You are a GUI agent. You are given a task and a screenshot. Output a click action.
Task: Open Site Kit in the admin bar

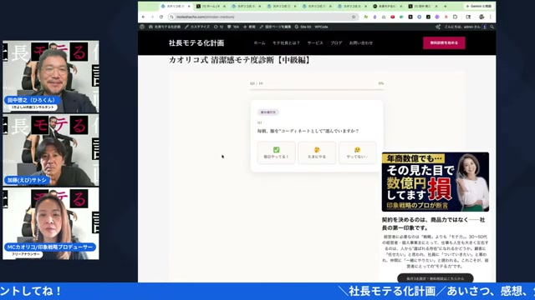303,27
